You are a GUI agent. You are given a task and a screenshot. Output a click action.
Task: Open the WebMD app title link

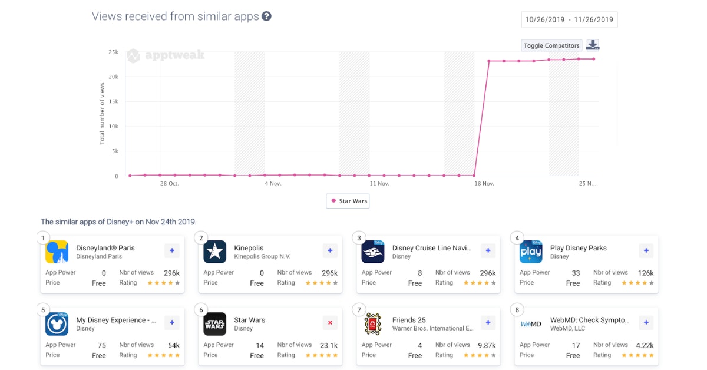coord(589,320)
